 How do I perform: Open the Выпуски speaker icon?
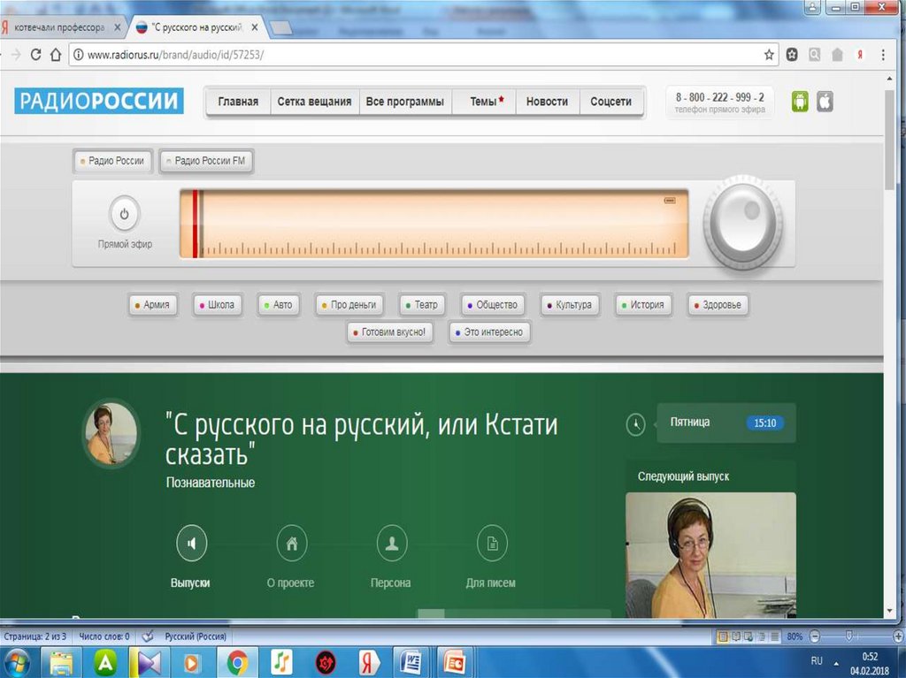(191, 543)
